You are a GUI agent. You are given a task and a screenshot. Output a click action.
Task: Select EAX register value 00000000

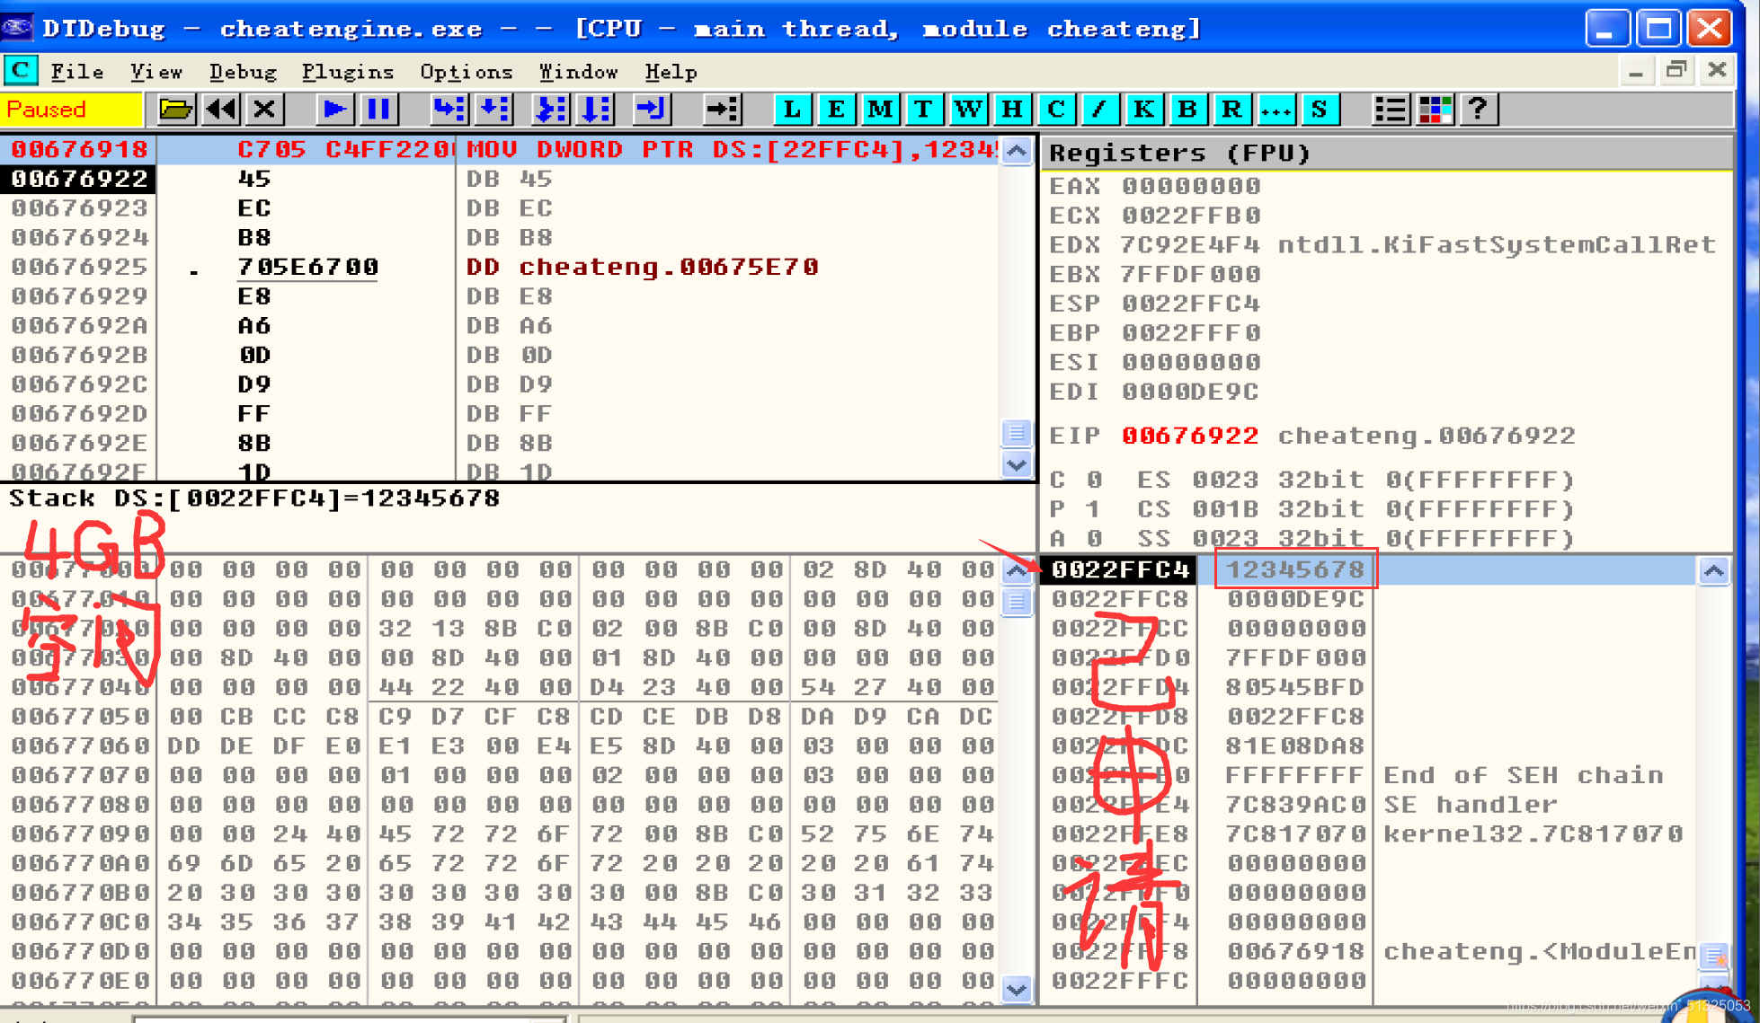pos(1191,186)
